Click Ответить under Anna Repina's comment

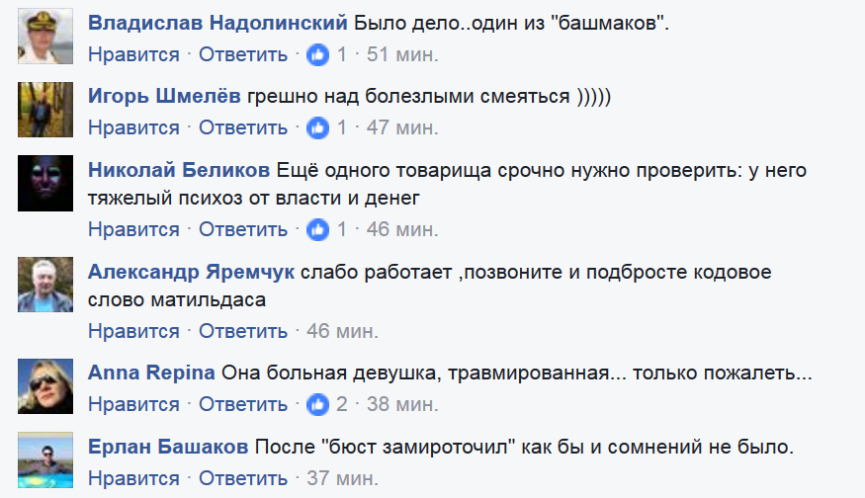(243, 404)
